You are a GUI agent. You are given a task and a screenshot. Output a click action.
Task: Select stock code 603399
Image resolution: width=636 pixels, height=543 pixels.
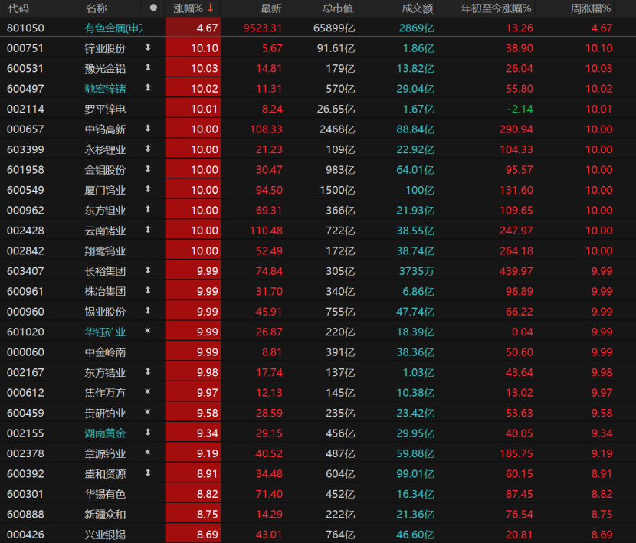[x=25, y=149]
